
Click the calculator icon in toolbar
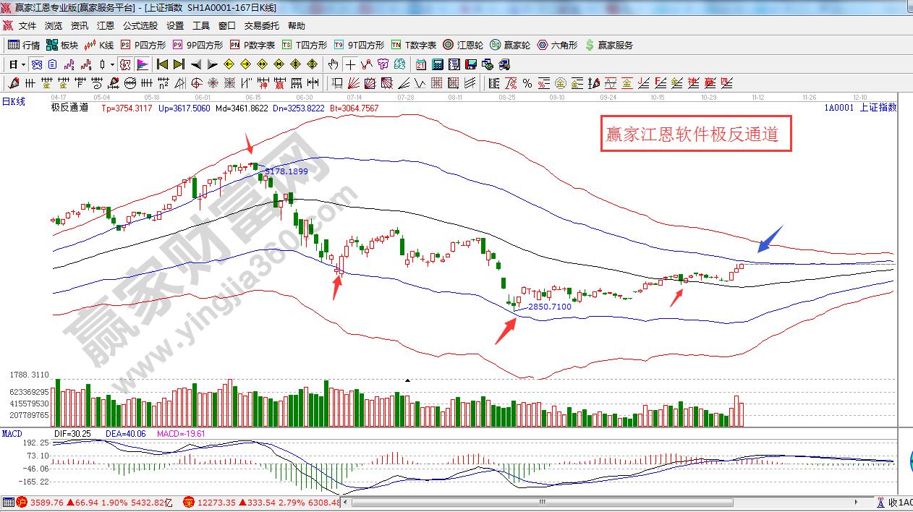[x=437, y=64]
